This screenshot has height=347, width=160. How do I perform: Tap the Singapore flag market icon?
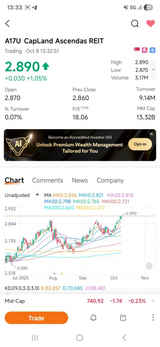point(137,50)
